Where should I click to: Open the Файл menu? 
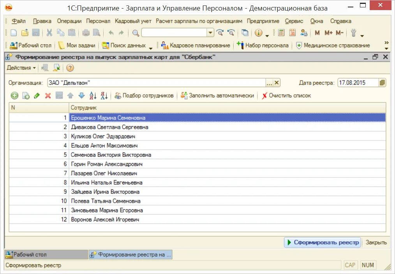[19, 21]
